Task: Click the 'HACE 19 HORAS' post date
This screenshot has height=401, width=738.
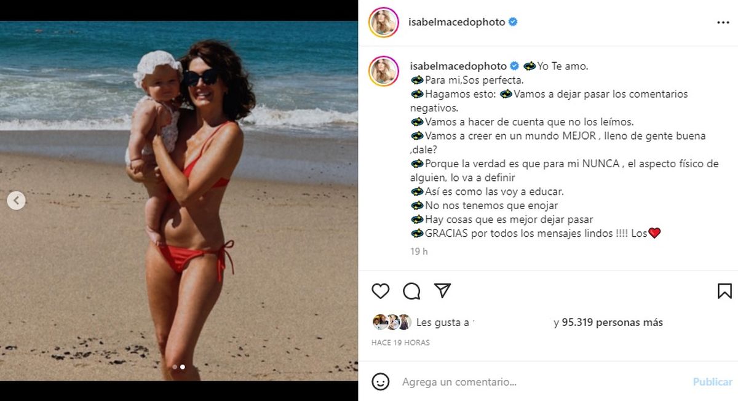Action: point(400,343)
